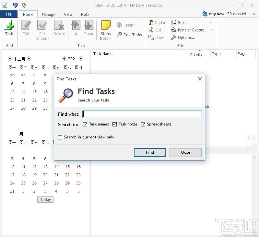Select December 27 in calendar
259x237 pixels.
pos(12,108)
